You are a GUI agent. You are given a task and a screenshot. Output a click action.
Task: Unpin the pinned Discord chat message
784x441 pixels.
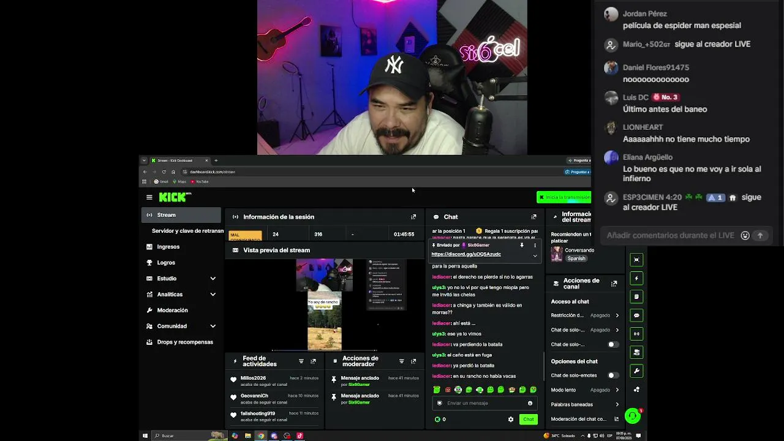[522, 245]
